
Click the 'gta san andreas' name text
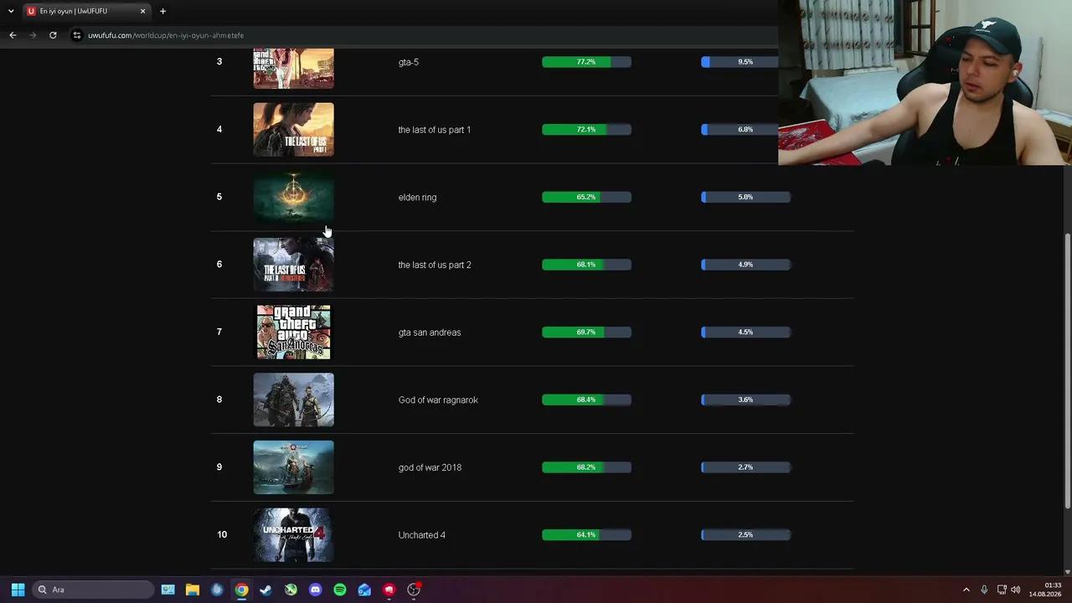[430, 332]
